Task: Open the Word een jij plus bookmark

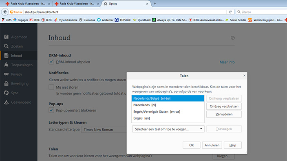Action: (265, 20)
